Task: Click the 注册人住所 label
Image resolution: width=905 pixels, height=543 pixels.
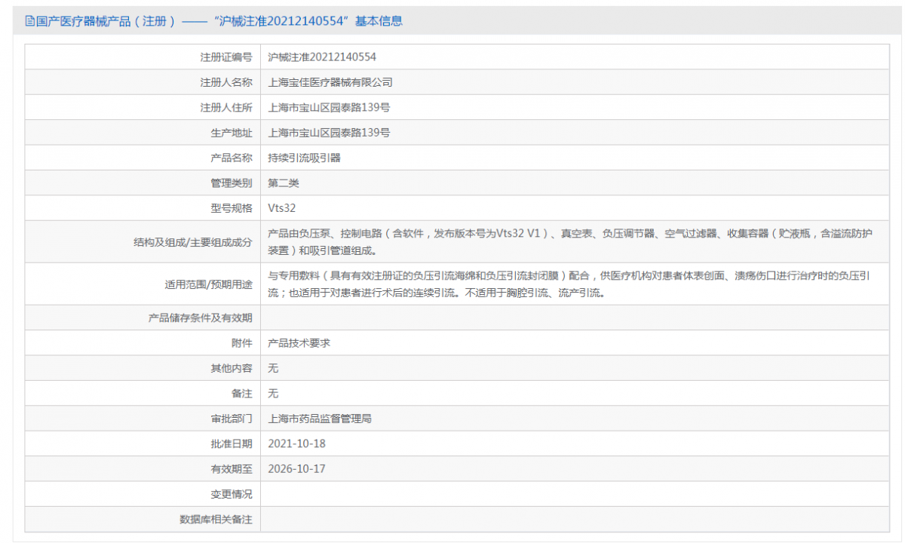Action: pos(226,108)
